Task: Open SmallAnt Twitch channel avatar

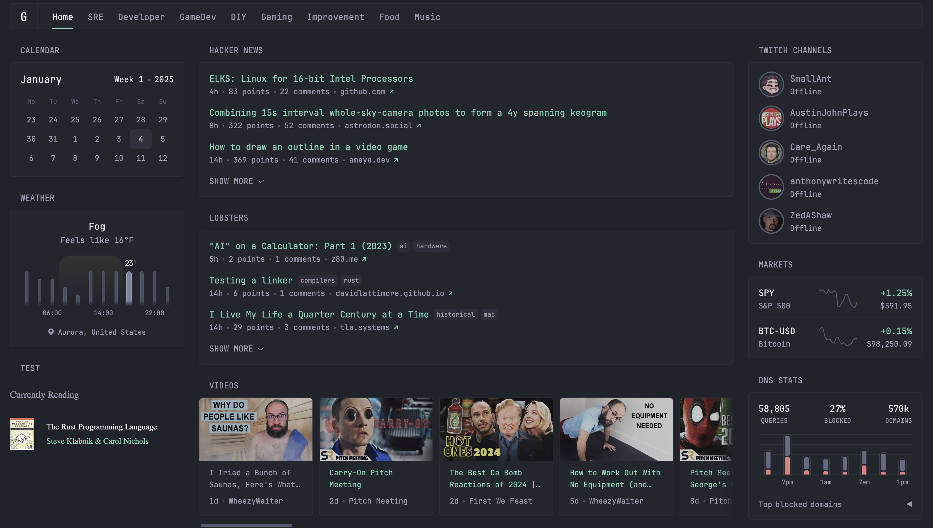Action: click(x=771, y=85)
